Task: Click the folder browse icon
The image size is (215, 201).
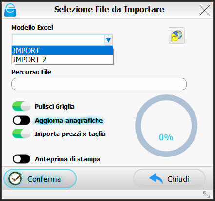Action: 176,36
